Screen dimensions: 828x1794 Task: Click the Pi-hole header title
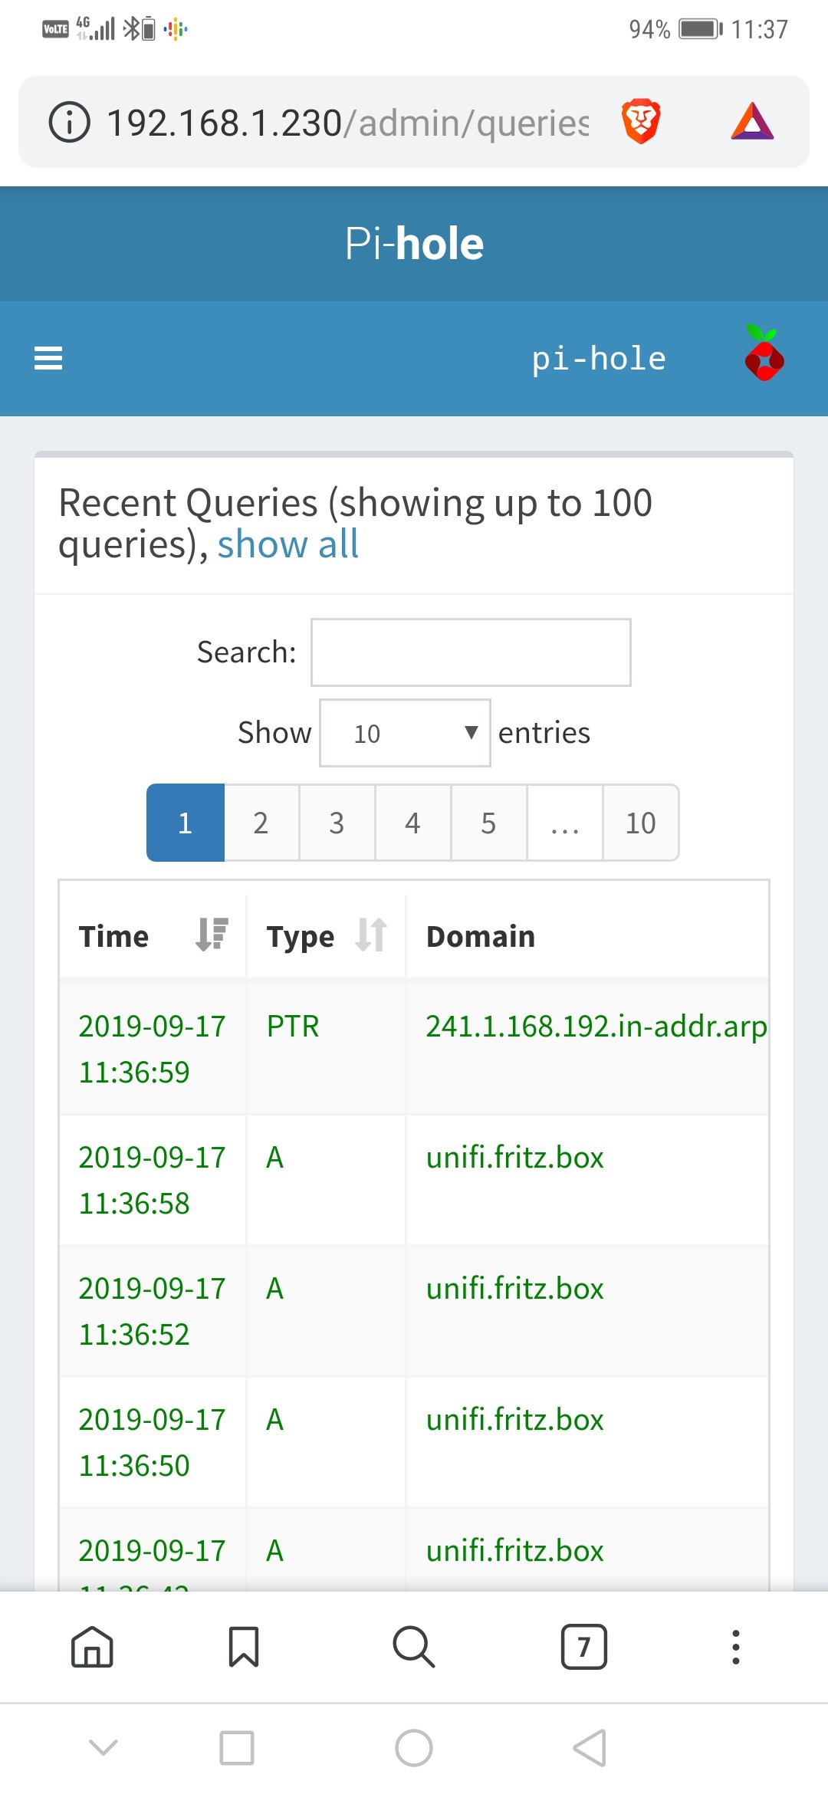(414, 244)
